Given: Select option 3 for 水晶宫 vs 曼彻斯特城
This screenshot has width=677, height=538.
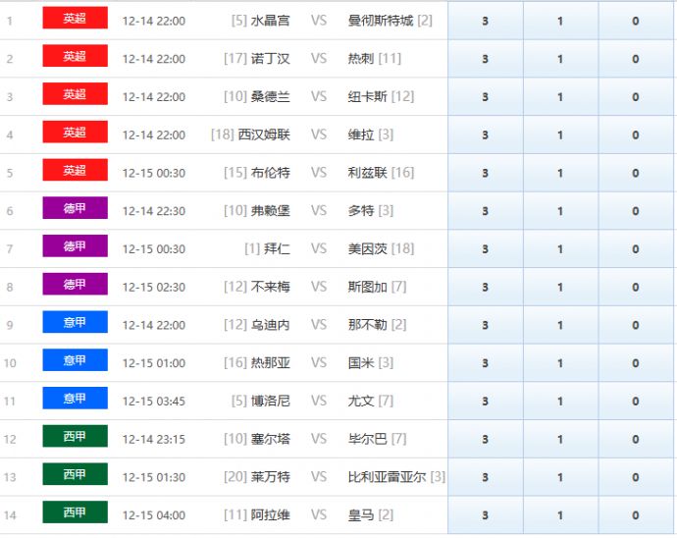Looking at the screenshot, I should point(485,21).
